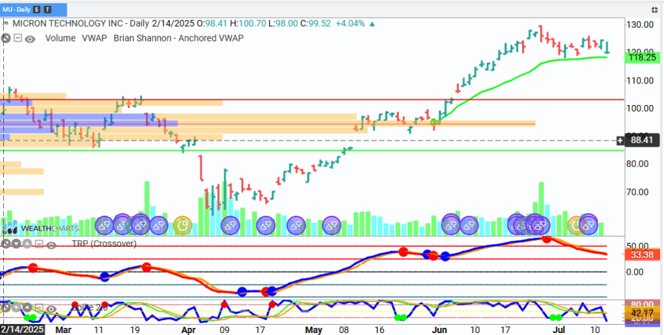Click the green anchor circle on late-May candle
This screenshot has width=664, height=335.
[434, 122]
